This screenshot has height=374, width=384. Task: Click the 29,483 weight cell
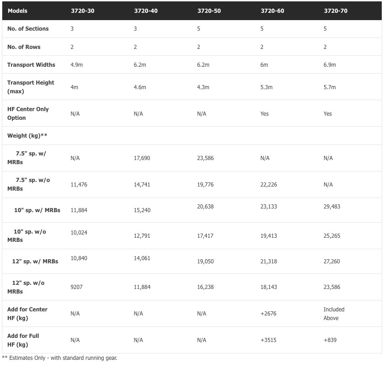[331, 207]
